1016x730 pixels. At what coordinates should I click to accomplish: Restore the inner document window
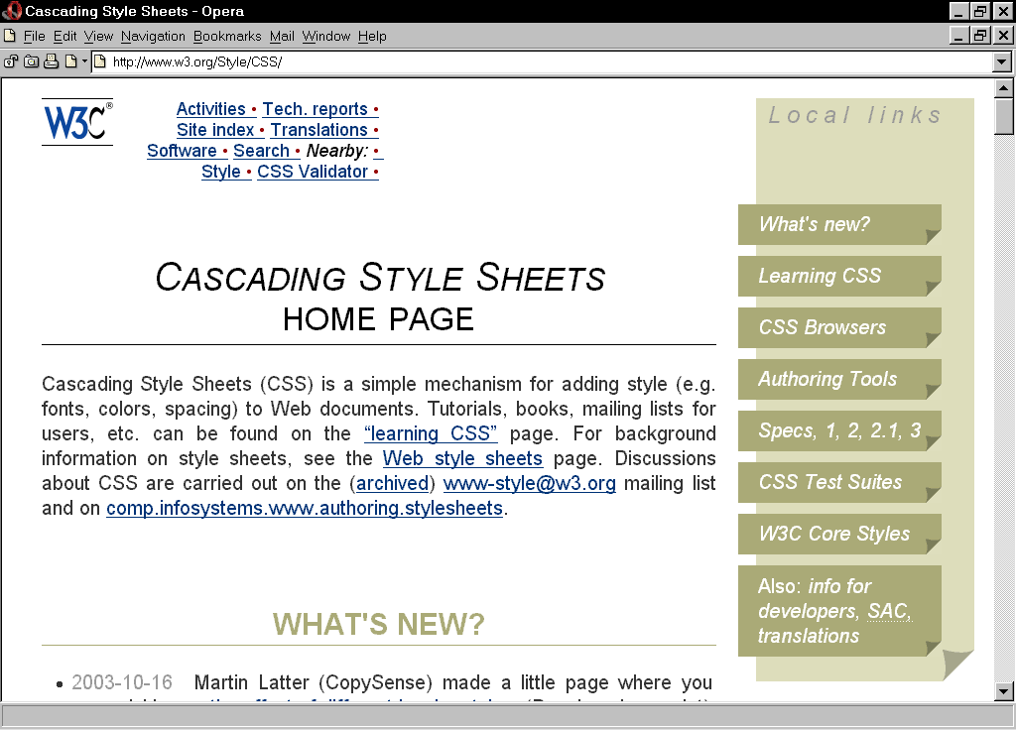(979, 36)
